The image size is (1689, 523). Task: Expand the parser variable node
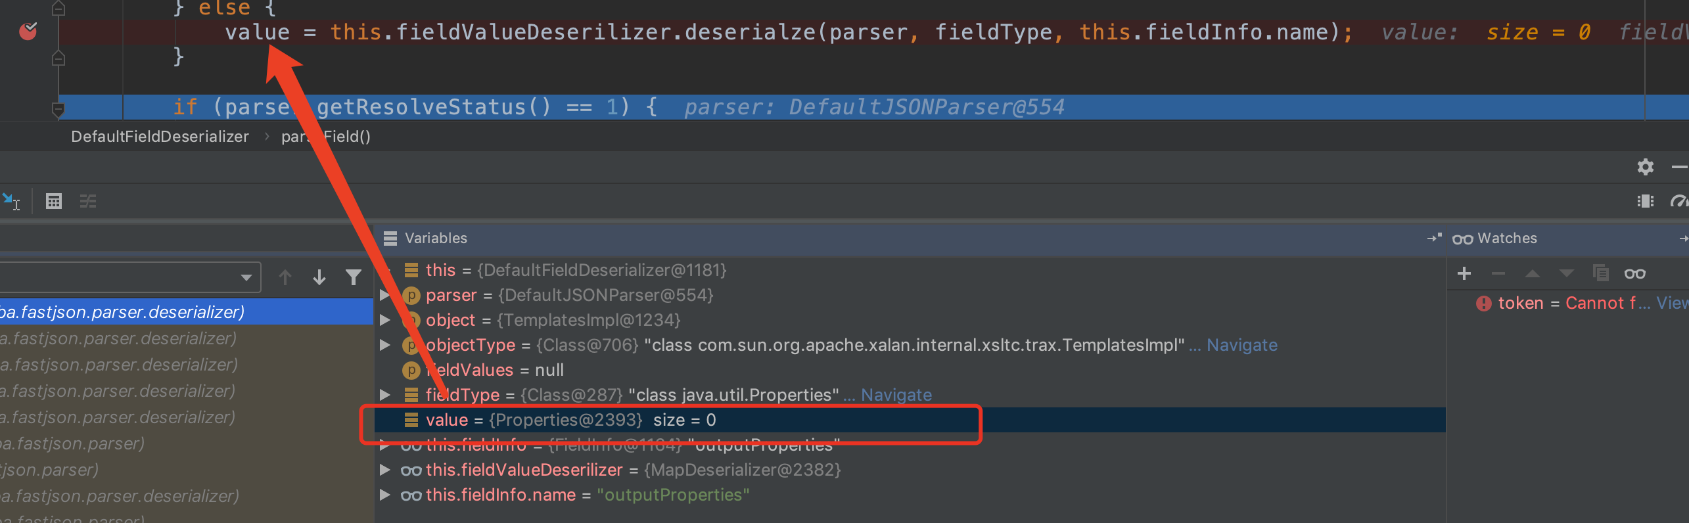click(x=385, y=295)
